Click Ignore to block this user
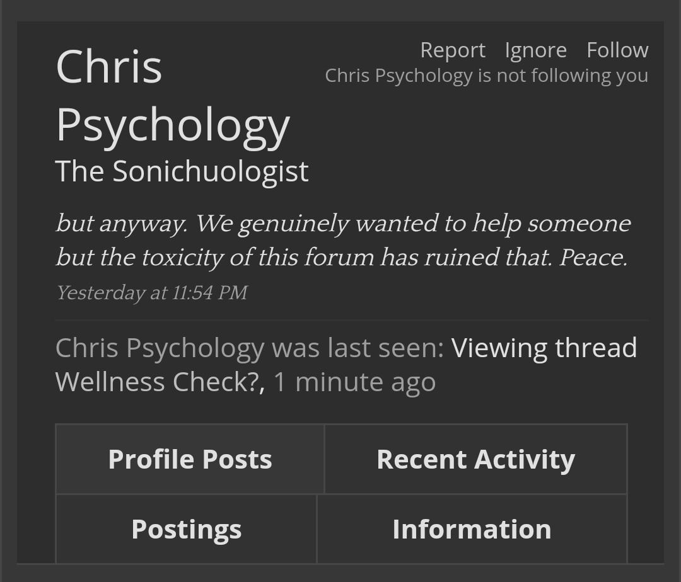 pos(535,50)
